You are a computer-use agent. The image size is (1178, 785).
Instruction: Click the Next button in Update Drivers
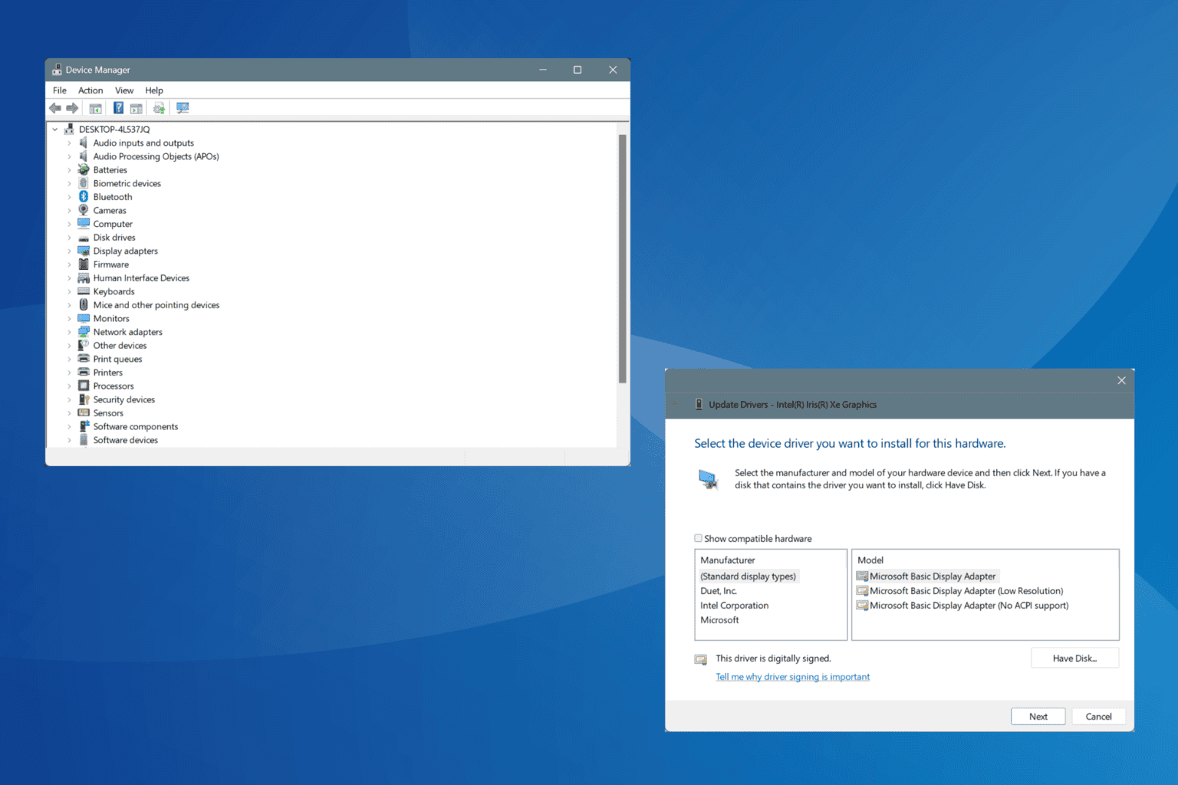click(x=1038, y=717)
